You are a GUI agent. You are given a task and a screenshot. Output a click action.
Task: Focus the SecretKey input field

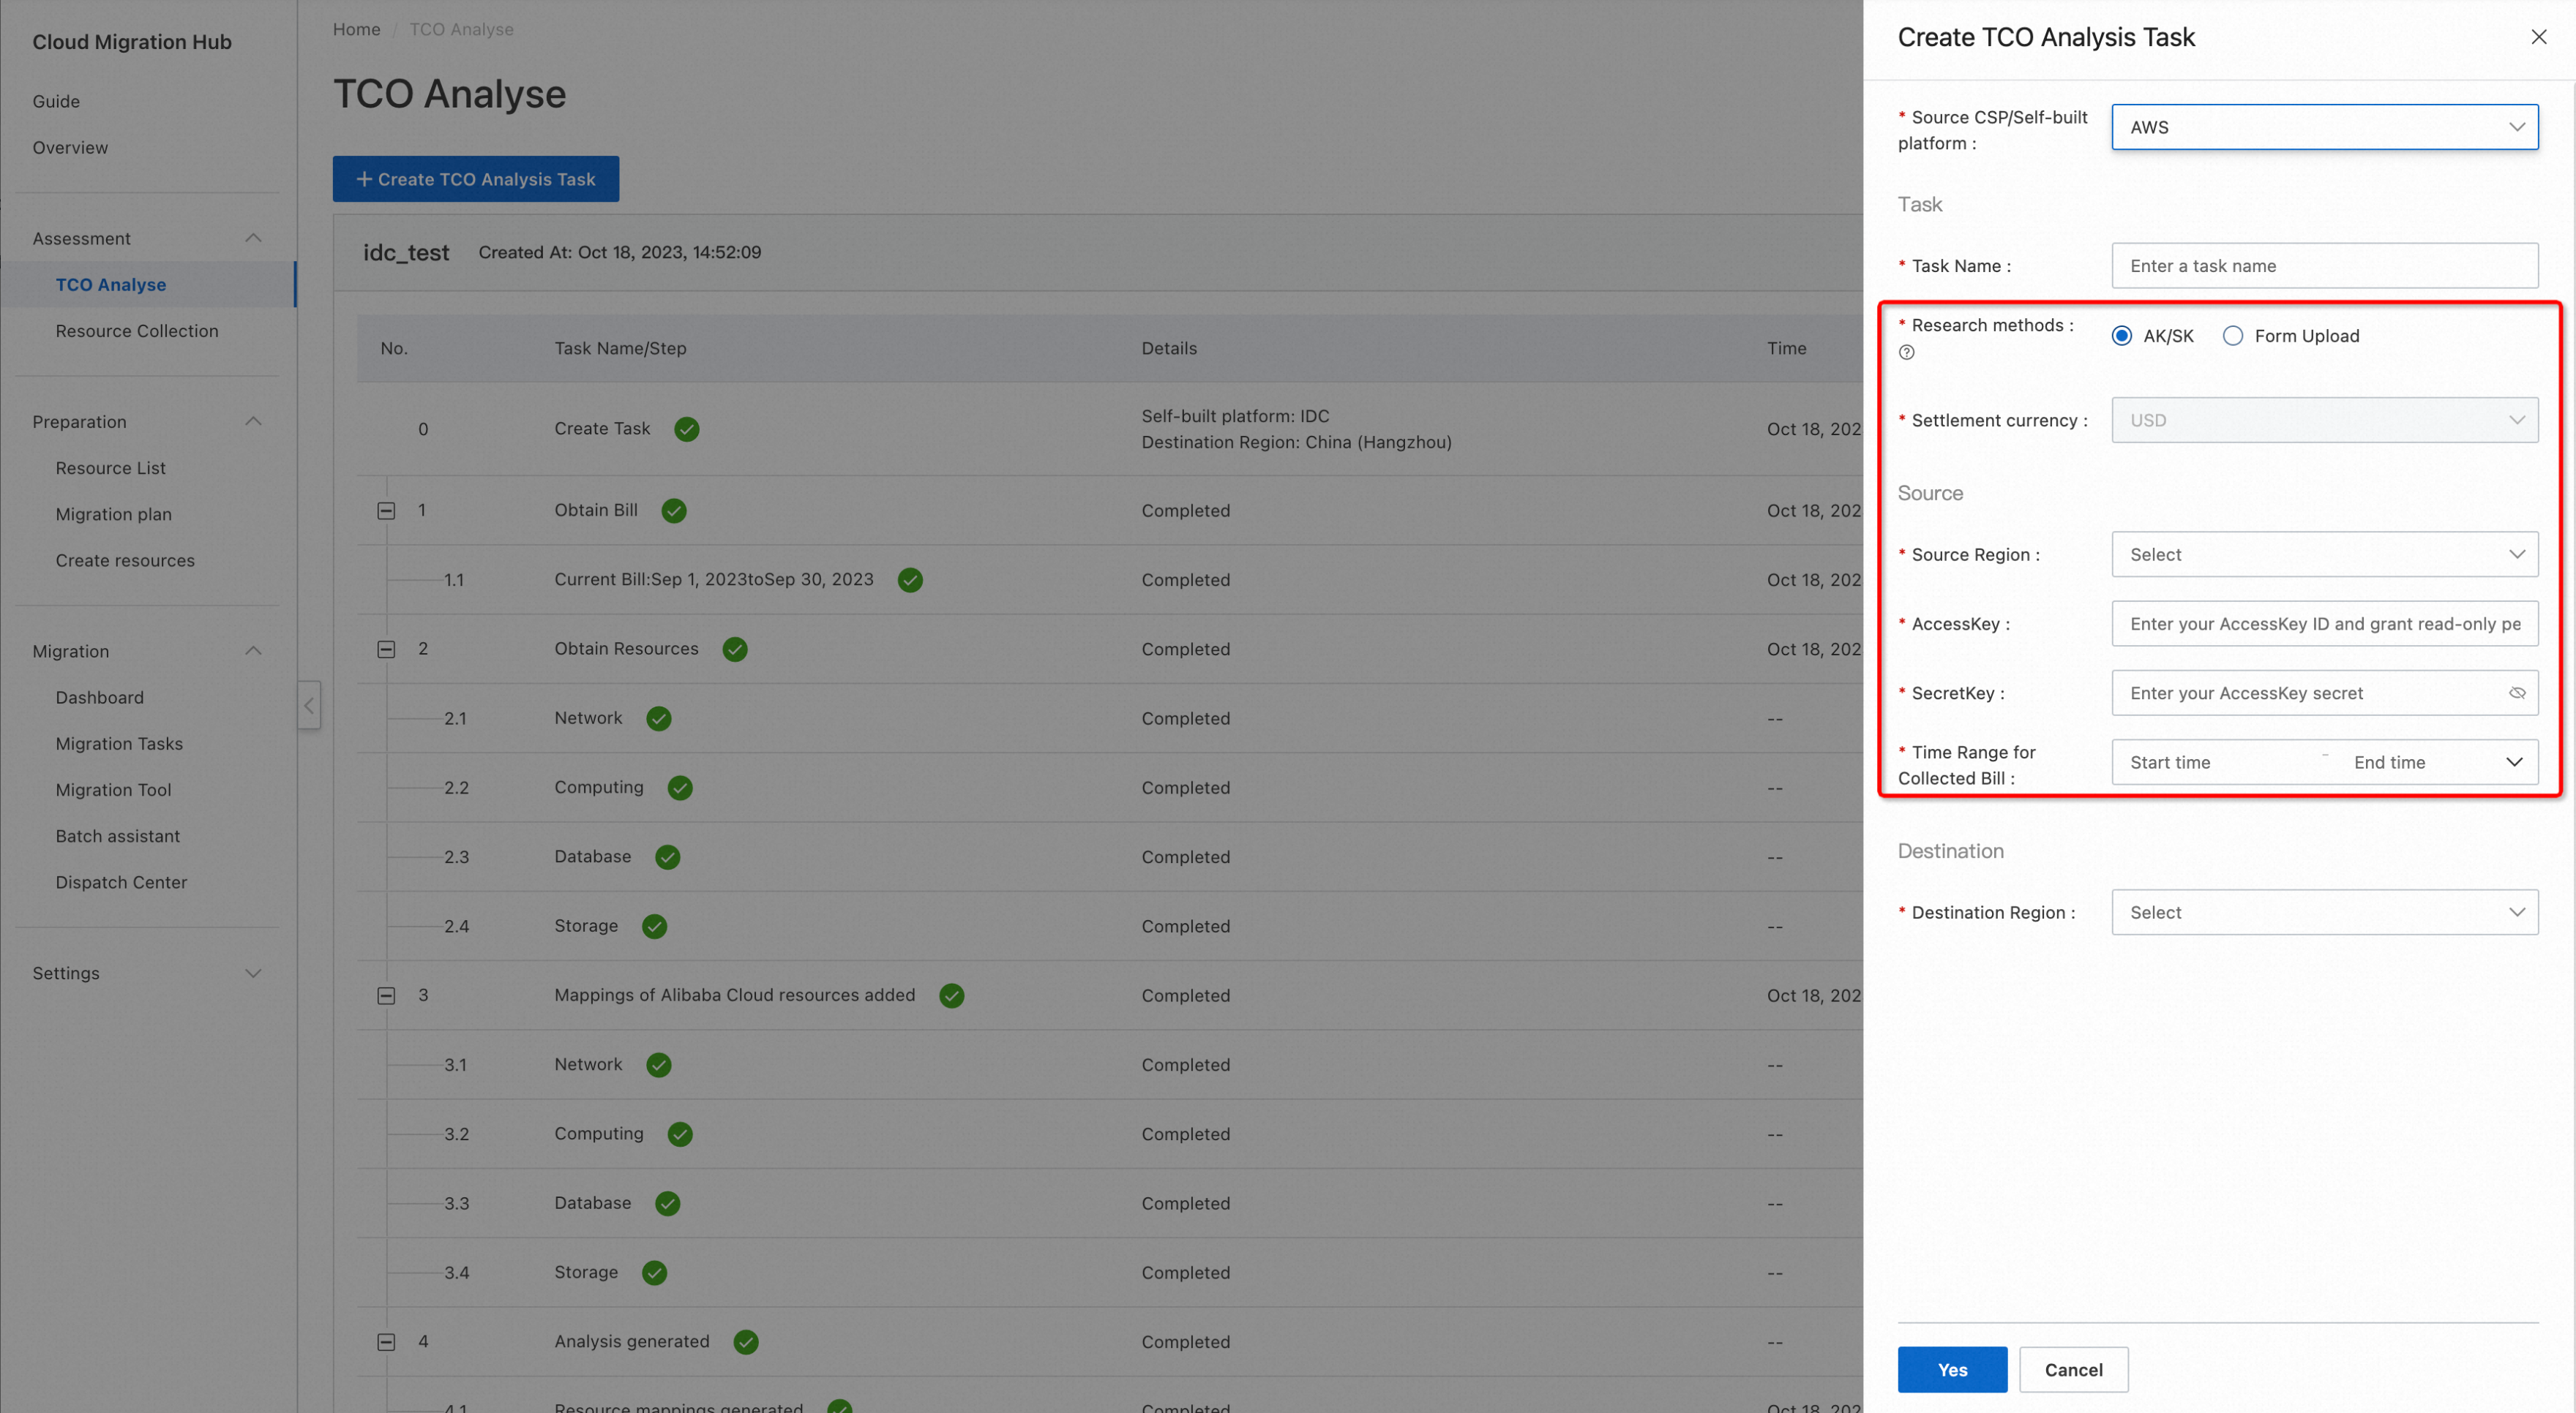click(2324, 693)
